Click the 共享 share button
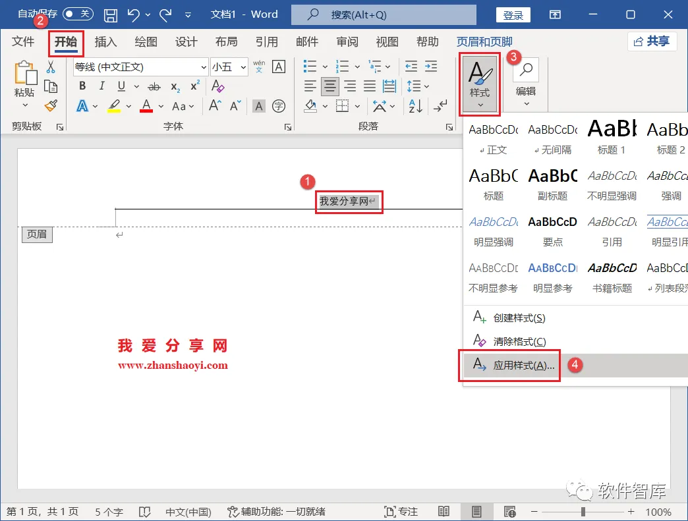This screenshot has width=688, height=521. point(652,41)
